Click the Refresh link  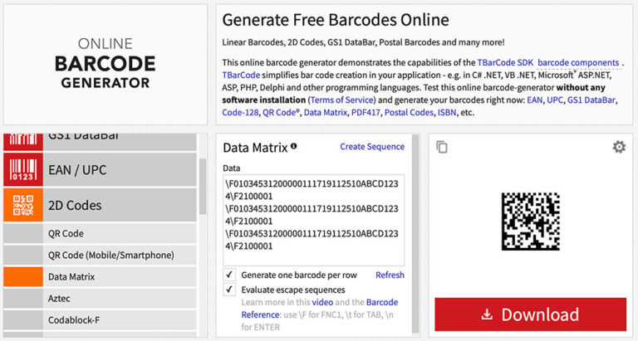(390, 275)
